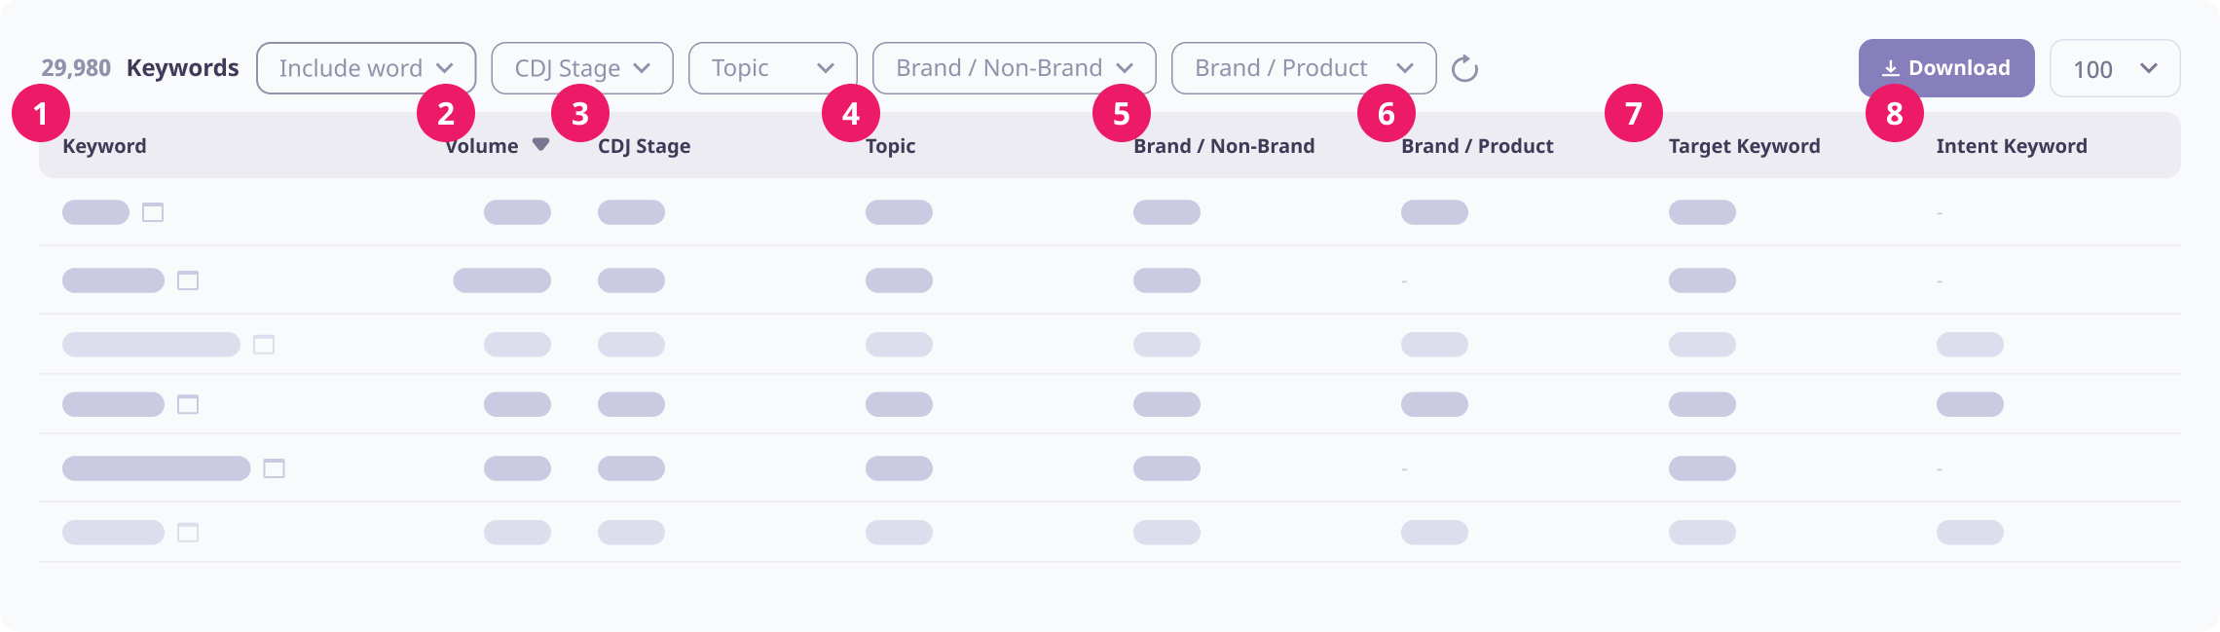The image size is (2220, 632).
Task: Click the Download button
Action: tap(1946, 68)
